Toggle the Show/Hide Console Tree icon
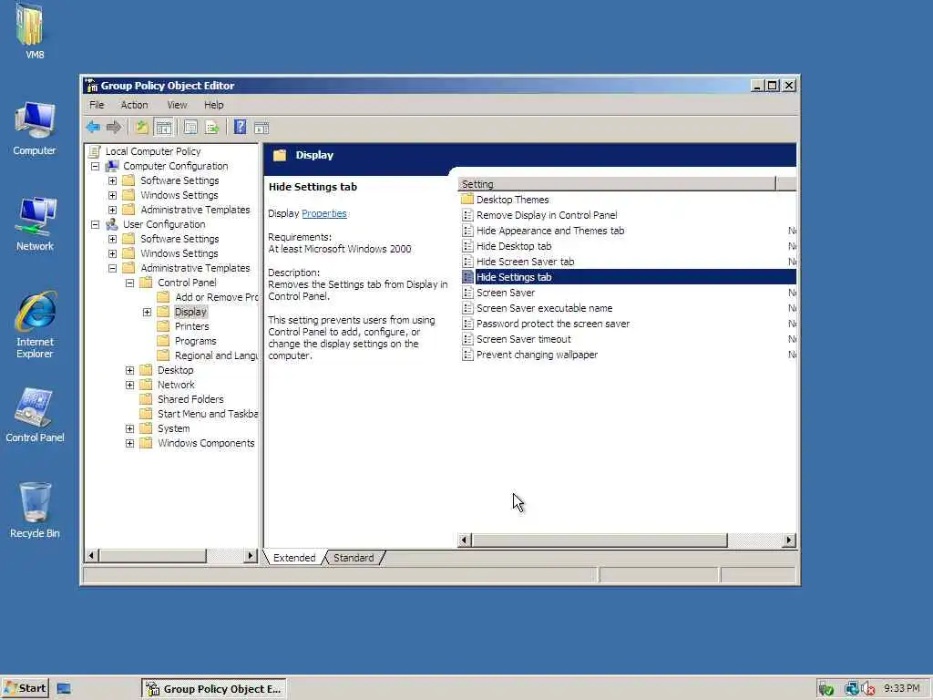This screenshot has height=700, width=933. tap(164, 128)
